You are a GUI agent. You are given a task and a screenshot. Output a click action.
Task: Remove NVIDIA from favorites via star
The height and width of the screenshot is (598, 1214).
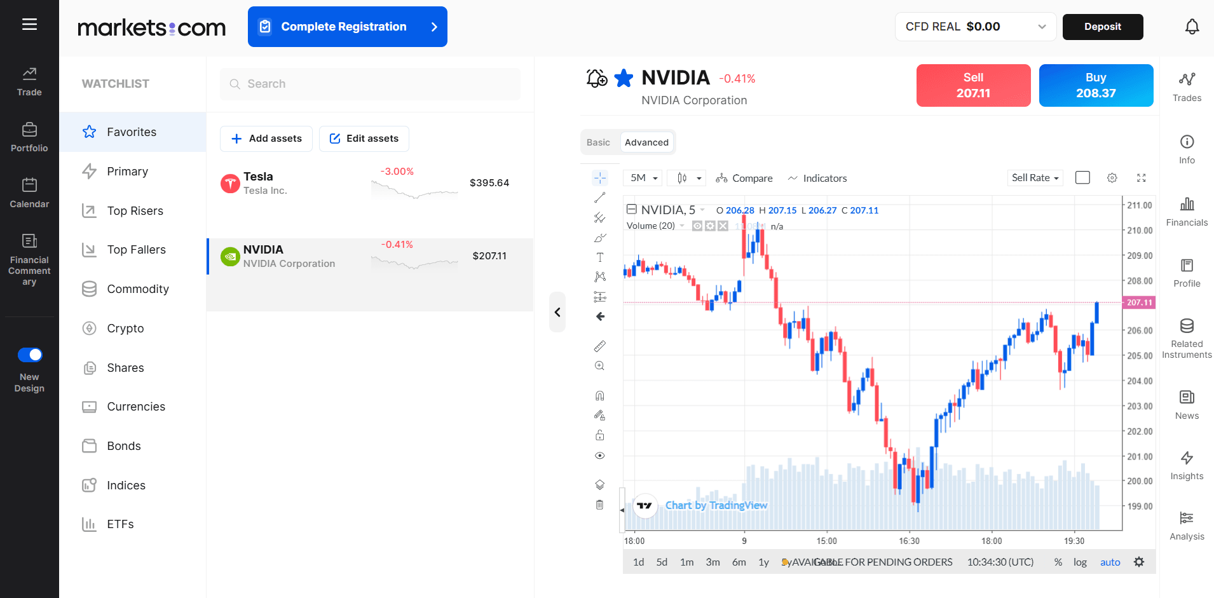coord(624,78)
